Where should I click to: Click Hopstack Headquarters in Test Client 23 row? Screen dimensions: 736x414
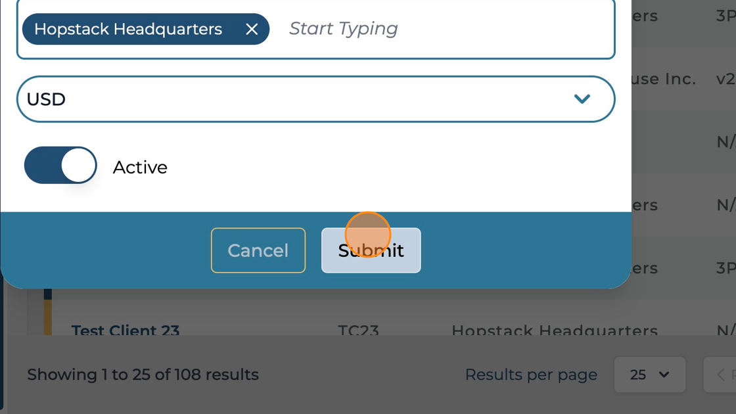pos(554,330)
